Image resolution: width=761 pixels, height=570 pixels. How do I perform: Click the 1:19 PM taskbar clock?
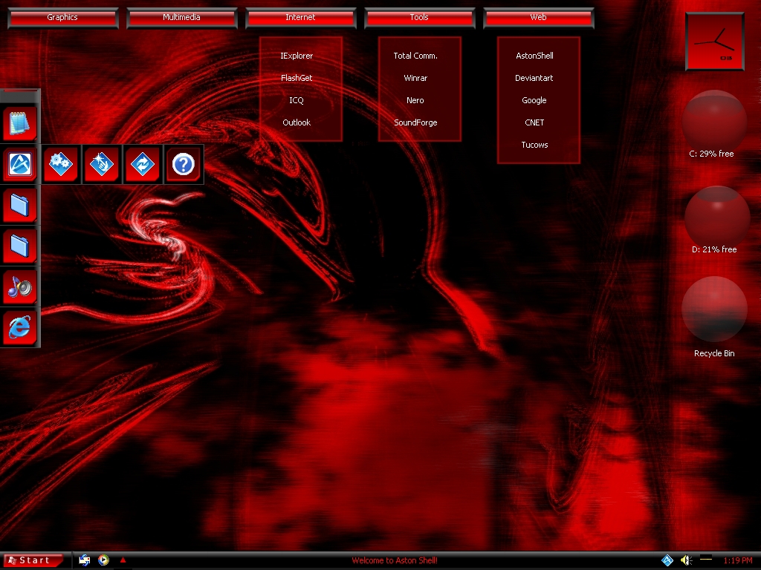[738, 560]
